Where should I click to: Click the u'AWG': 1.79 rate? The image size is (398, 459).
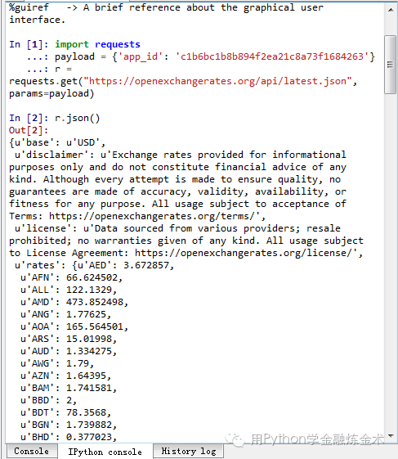pyautogui.click(x=57, y=363)
